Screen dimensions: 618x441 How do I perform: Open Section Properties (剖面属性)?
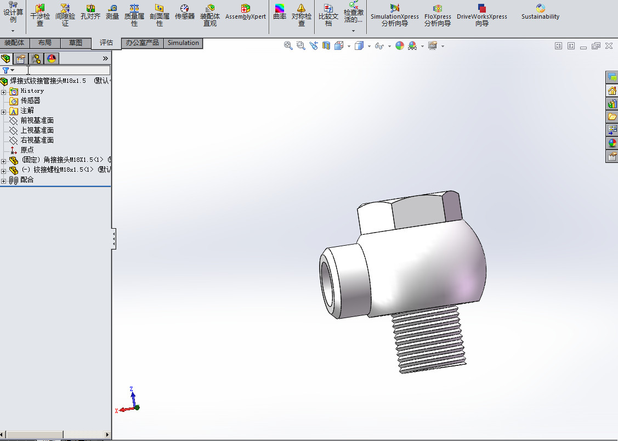pyautogui.click(x=159, y=15)
